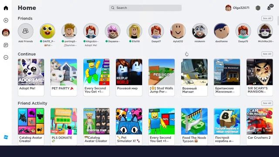This screenshot has height=157, width=279.
Task: Open friend Ella110 avatar
Action: point(134,31)
